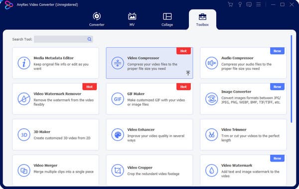Viewport: 299px width, 189px height.
Task: Switch to the Converter tab
Action: pyautogui.click(x=97, y=19)
